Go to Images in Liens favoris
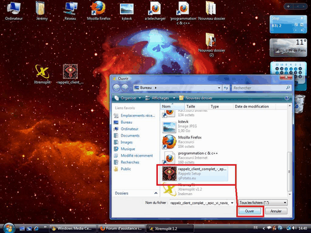The height and width of the screenshot is (233, 311). [123, 142]
